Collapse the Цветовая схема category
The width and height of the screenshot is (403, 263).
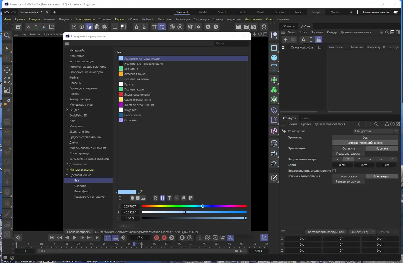[x=67, y=175]
